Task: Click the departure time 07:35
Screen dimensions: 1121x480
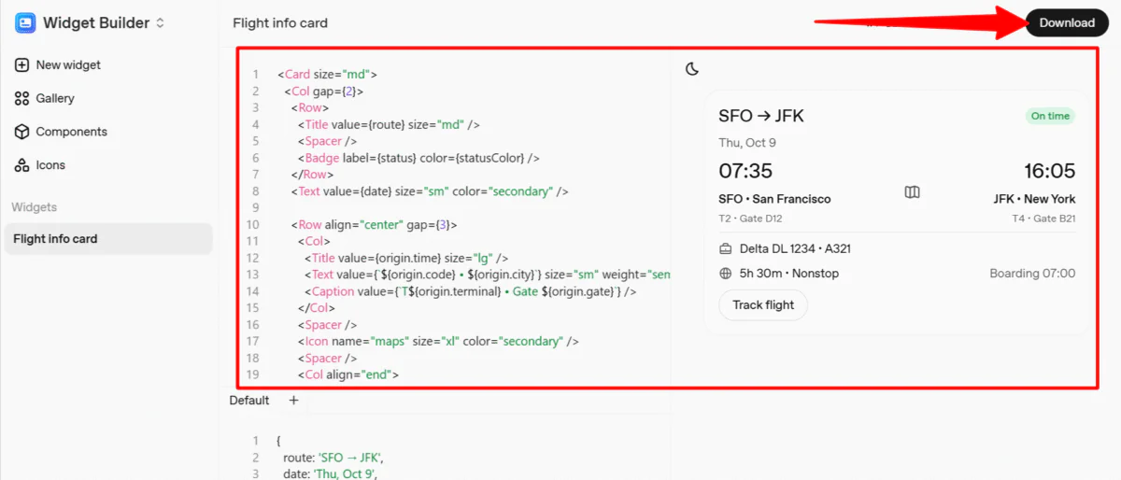Action: coord(745,171)
